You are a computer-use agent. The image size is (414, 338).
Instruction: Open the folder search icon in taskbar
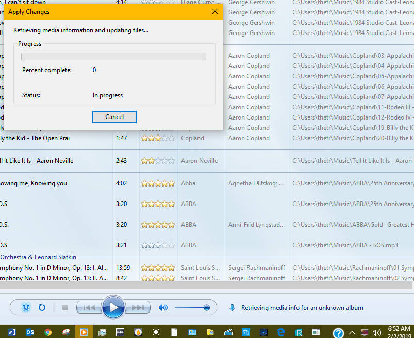(210, 332)
